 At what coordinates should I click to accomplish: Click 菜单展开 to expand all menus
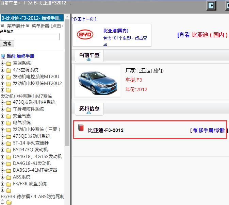[x=16, y=26]
